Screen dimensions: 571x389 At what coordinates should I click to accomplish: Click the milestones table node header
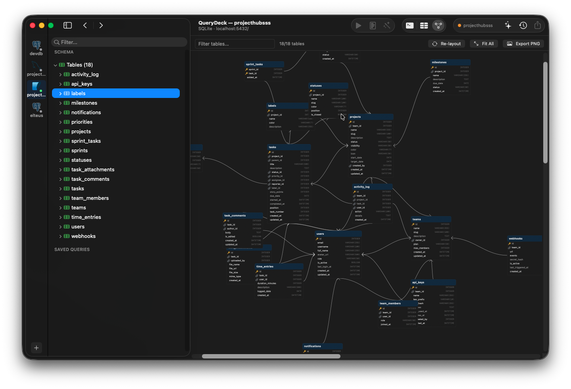(450, 62)
